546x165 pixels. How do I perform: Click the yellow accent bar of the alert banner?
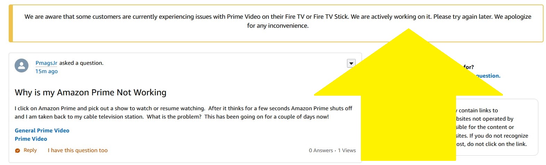tap(11, 24)
